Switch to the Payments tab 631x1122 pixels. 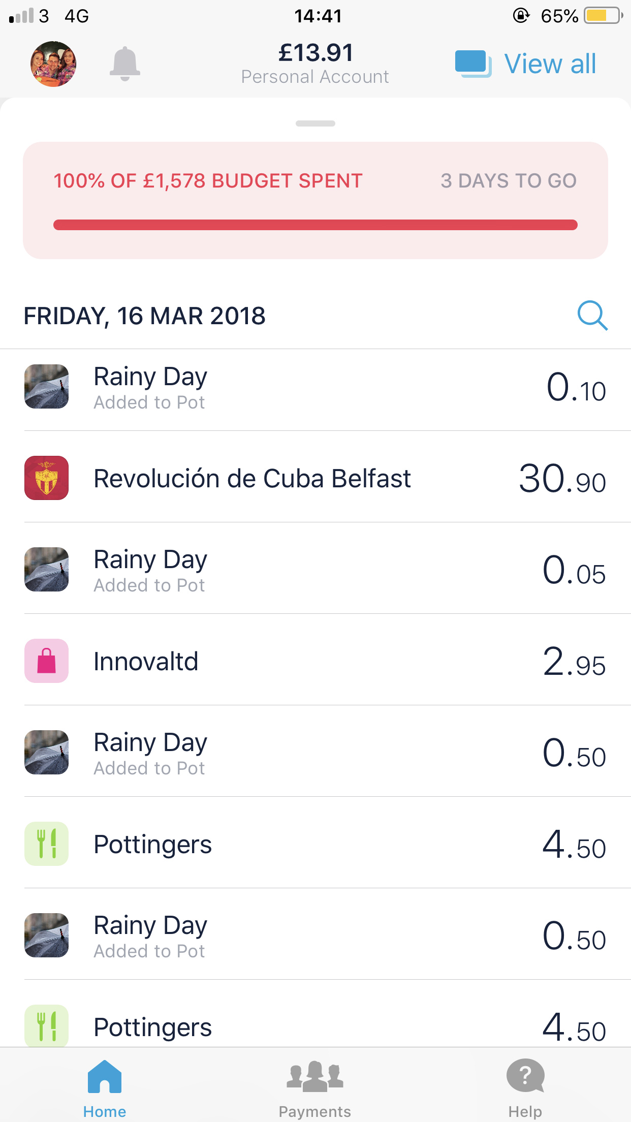(315, 1088)
